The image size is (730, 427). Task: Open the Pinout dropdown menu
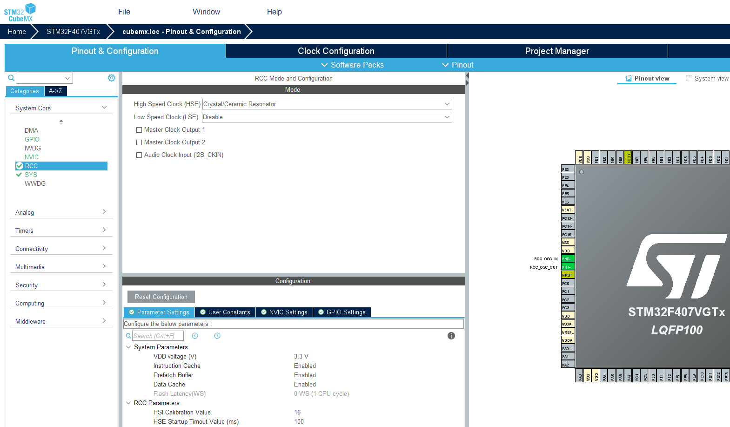pos(458,65)
